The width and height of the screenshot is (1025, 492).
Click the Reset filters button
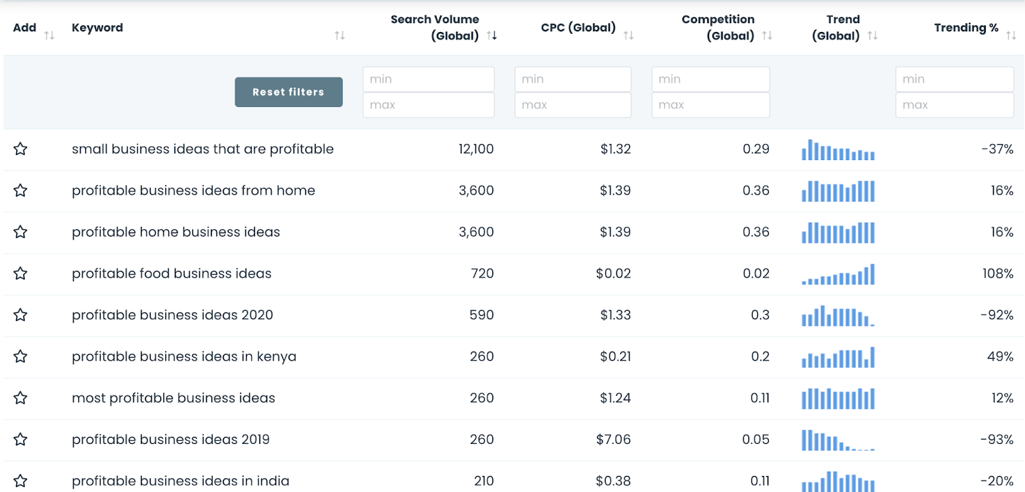pyautogui.click(x=288, y=92)
